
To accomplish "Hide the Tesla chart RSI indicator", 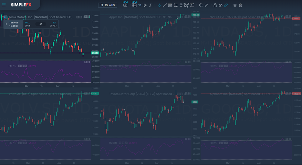I will 19,66.
